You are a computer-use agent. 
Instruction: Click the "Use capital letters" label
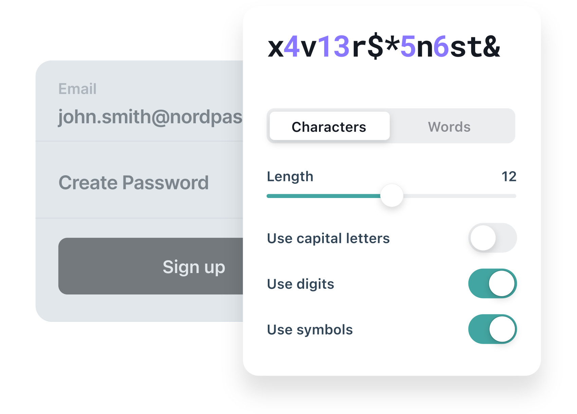328,238
